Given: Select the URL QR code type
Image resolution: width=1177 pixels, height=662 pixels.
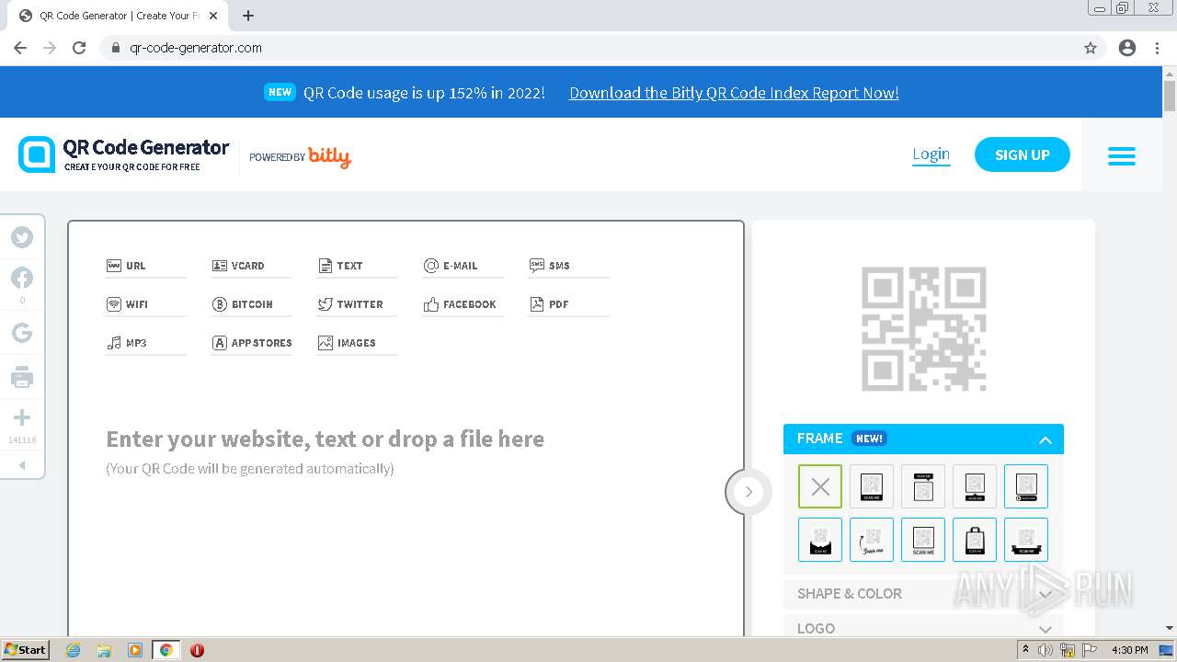Looking at the screenshot, I should click(146, 266).
